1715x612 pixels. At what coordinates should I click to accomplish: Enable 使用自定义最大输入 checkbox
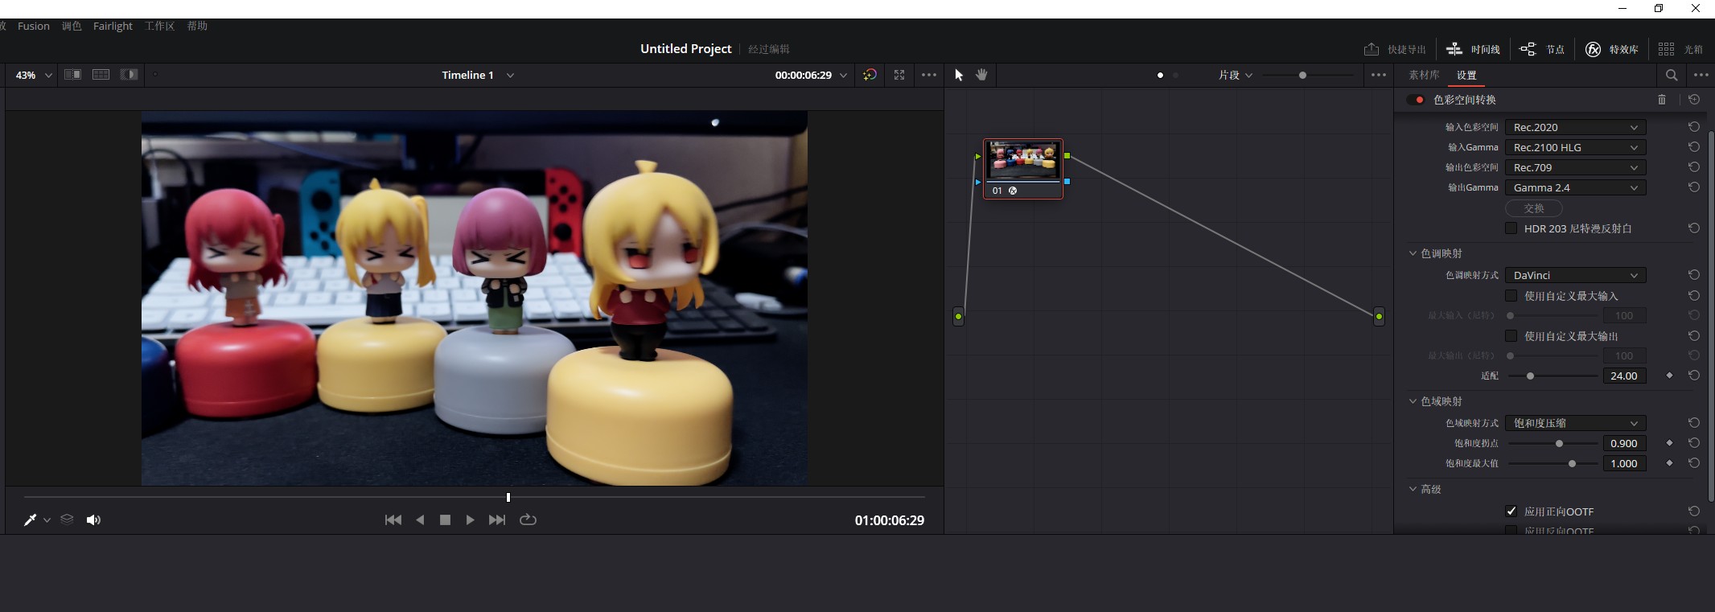click(x=1511, y=296)
